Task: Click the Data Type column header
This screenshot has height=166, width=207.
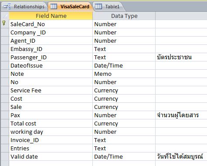Action: tap(124, 16)
